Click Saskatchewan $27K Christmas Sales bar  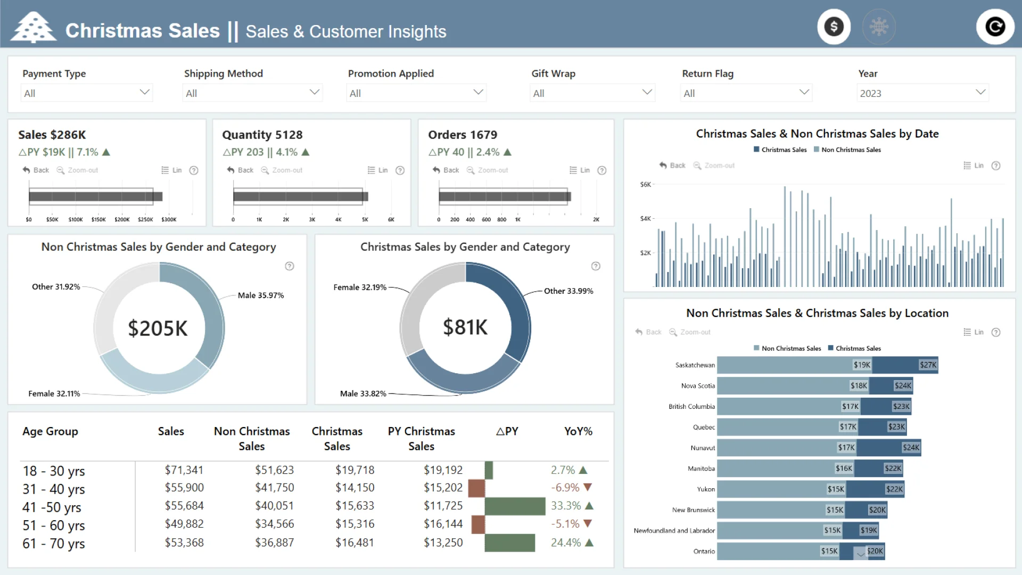coord(905,365)
